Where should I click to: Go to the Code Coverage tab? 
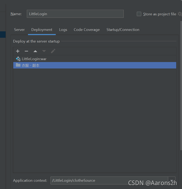click(x=87, y=30)
